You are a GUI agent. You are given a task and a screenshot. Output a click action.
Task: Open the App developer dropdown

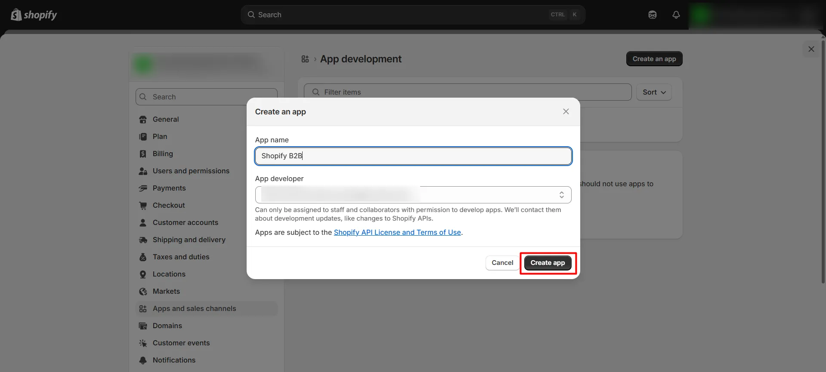click(x=413, y=195)
